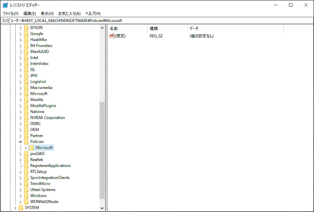Click the Policies folder icon
The image size is (314, 212).
tap(26, 142)
